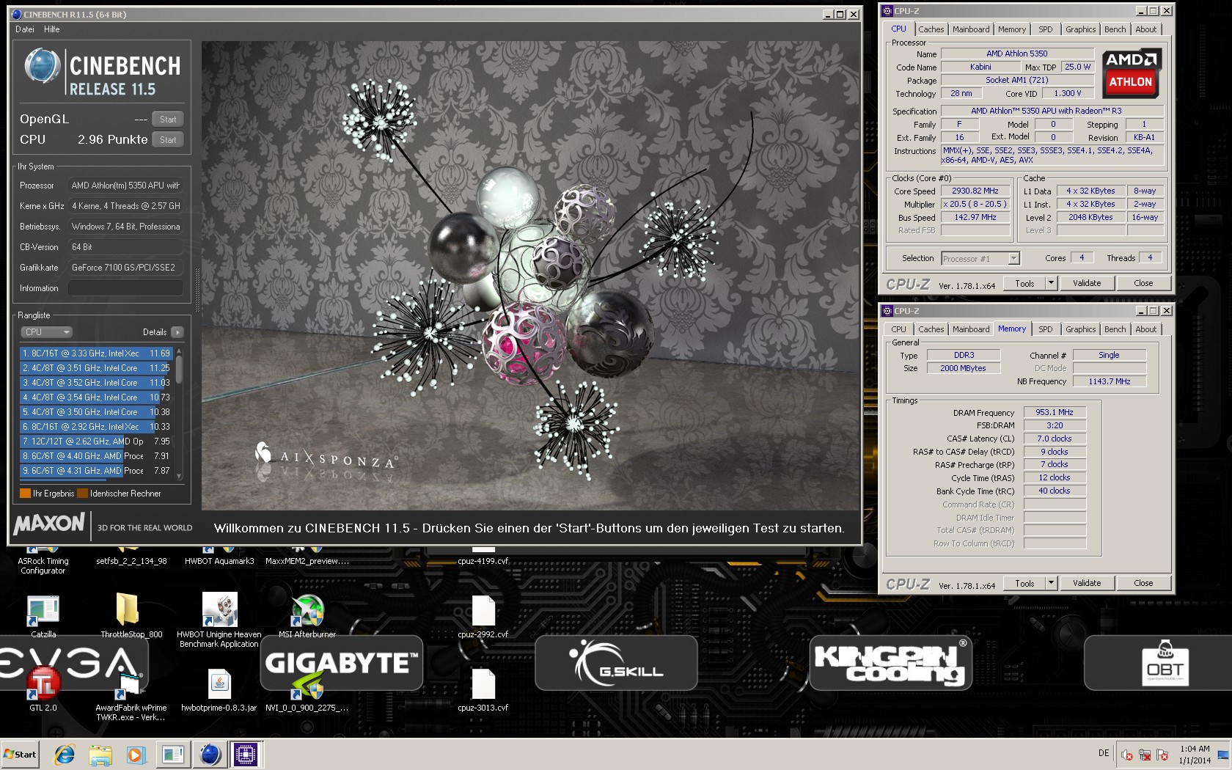This screenshot has width=1232, height=770.
Task: Open Bench tab in upper CPU-Z
Action: pyautogui.click(x=1115, y=29)
